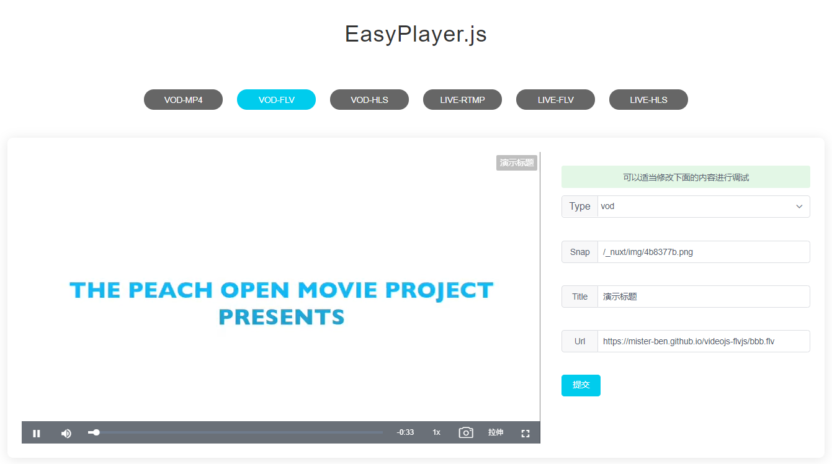
Task: Change playback speed 1x
Action: tap(437, 432)
